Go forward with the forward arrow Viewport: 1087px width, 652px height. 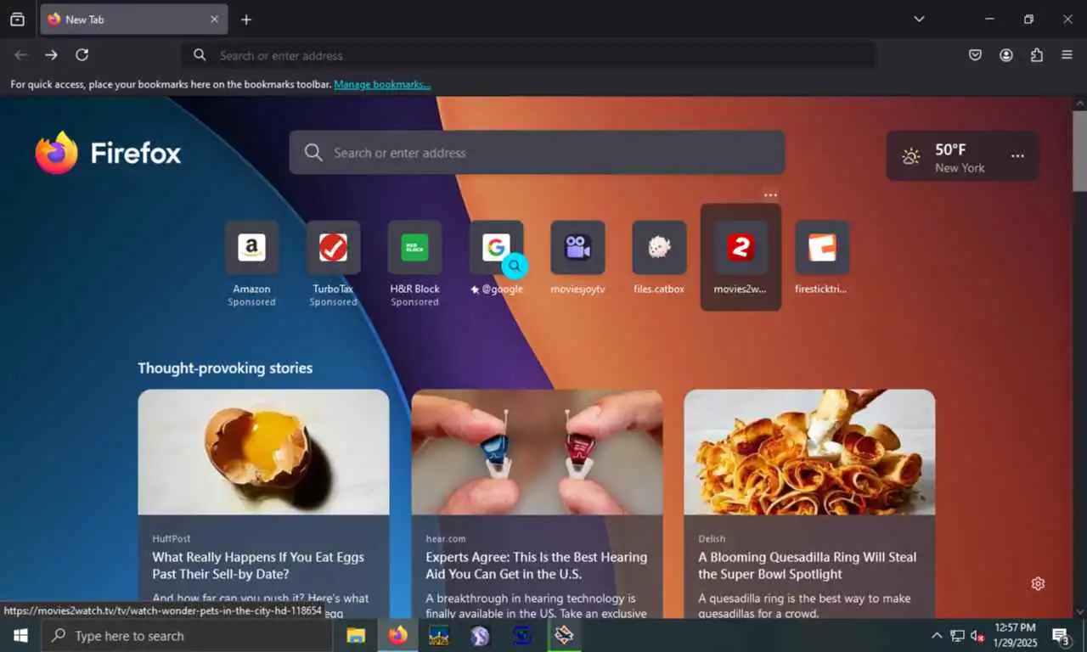(x=51, y=55)
